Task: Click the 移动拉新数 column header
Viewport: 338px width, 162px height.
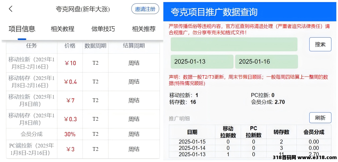Action: coord(228,132)
